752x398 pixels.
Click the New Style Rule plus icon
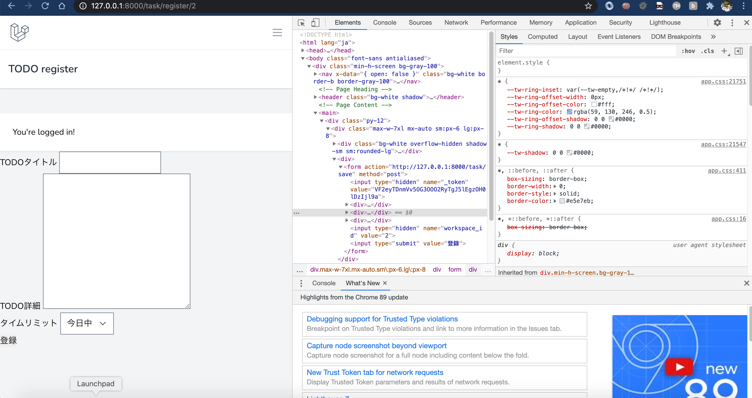click(x=725, y=51)
